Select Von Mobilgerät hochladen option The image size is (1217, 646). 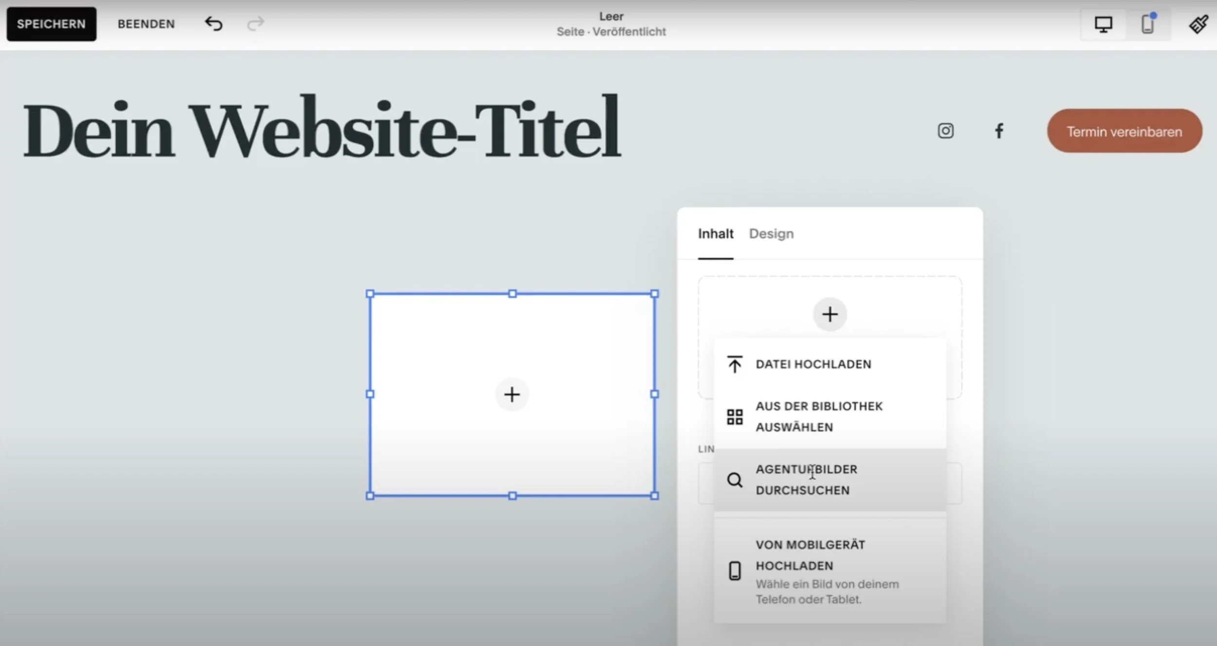[x=810, y=555]
